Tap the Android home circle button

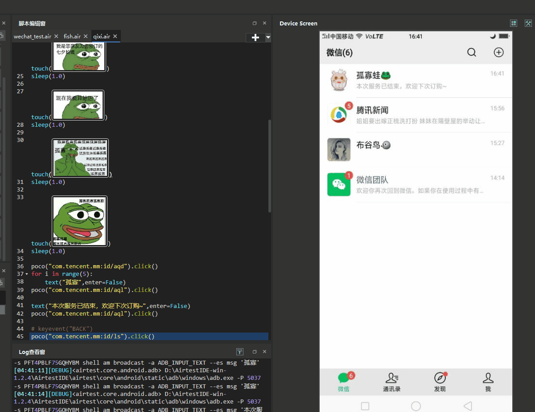pyautogui.click(x=416, y=406)
